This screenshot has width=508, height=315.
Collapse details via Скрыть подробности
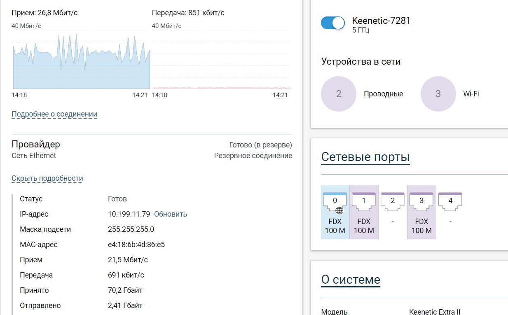click(x=47, y=178)
